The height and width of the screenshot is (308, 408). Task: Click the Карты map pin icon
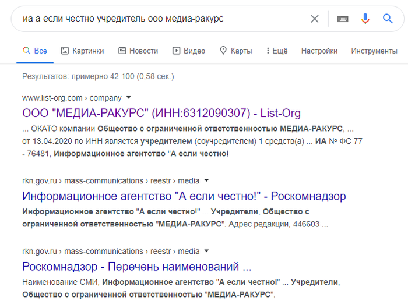(x=223, y=51)
